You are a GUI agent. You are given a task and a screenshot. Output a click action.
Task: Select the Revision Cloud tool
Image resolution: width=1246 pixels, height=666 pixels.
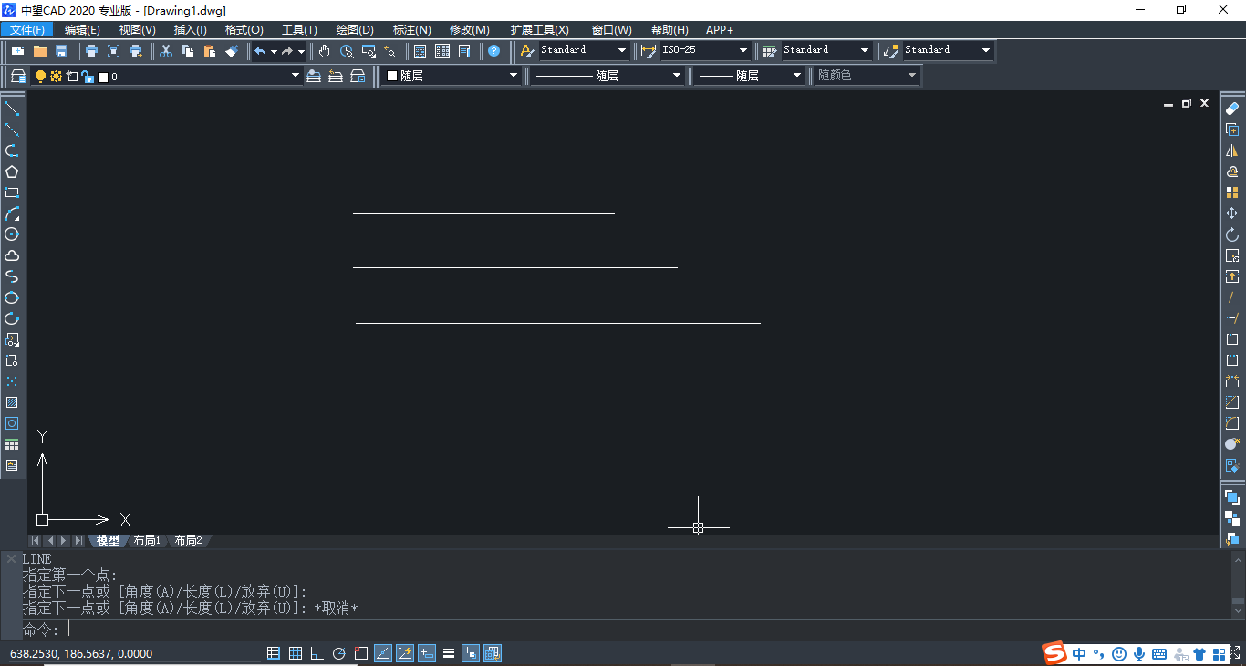coord(13,255)
